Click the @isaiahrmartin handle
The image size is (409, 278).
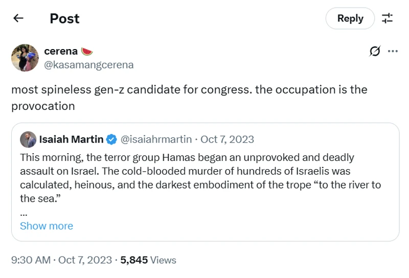click(x=156, y=140)
